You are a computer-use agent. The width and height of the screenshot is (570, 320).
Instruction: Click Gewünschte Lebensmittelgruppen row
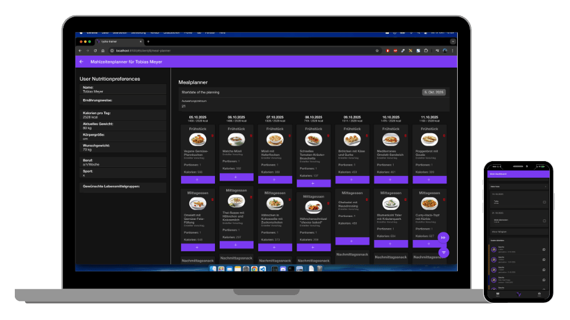123,187
